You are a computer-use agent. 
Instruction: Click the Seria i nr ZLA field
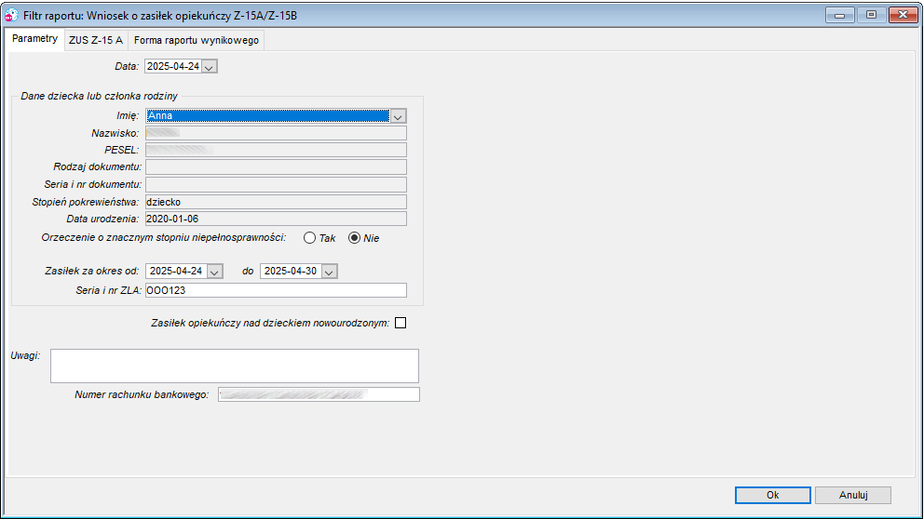pos(276,290)
